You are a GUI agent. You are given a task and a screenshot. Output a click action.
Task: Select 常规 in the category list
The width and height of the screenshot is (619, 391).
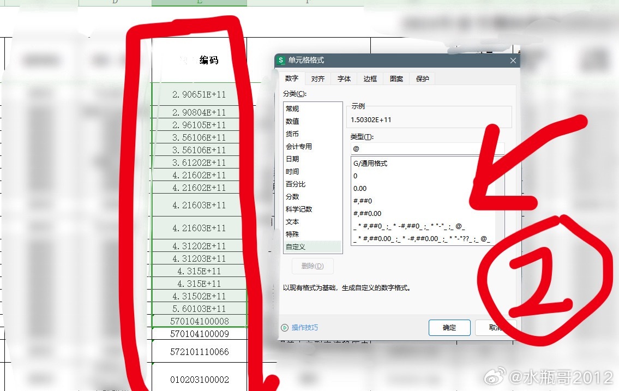(x=312, y=109)
